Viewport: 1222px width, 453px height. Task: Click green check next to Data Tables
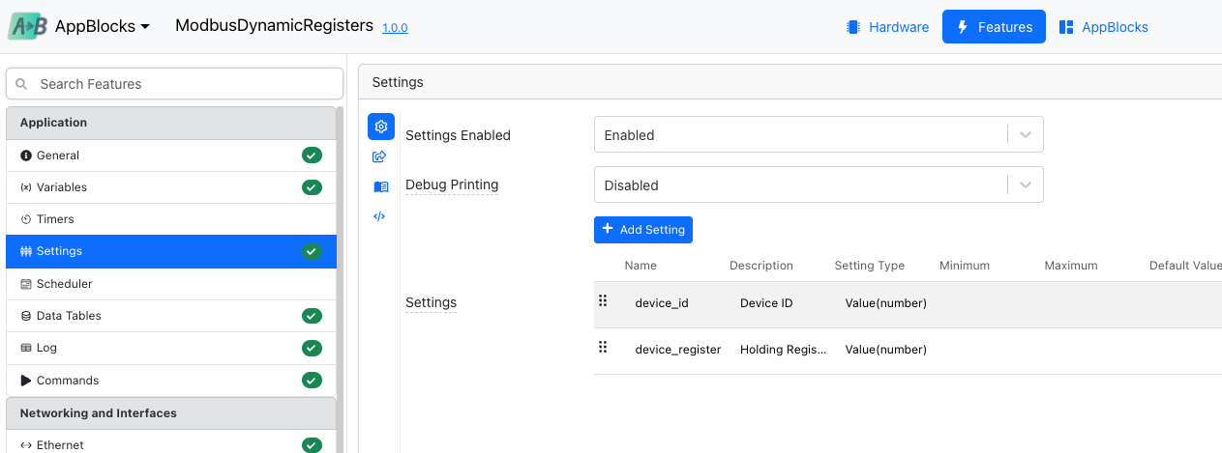(x=312, y=316)
